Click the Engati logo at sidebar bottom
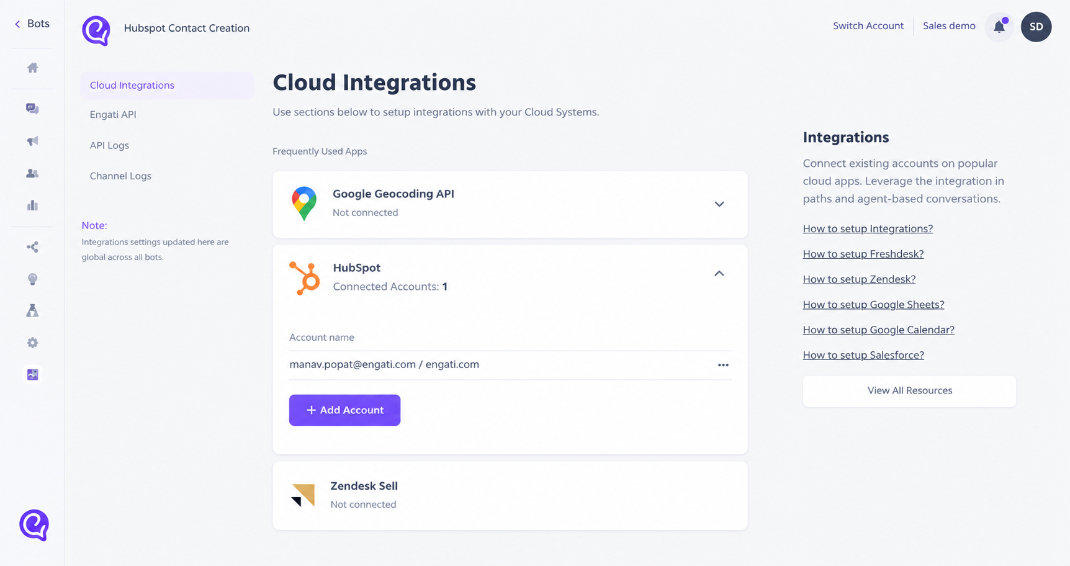The width and height of the screenshot is (1070, 566). pyautogui.click(x=34, y=525)
